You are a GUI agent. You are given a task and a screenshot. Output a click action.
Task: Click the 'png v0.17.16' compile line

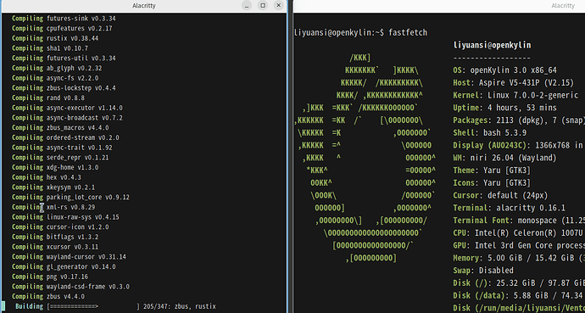50,277
